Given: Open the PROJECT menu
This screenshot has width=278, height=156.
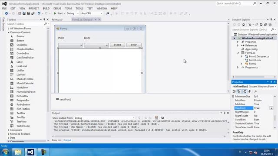Looking at the screenshot, I should click(34, 9).
